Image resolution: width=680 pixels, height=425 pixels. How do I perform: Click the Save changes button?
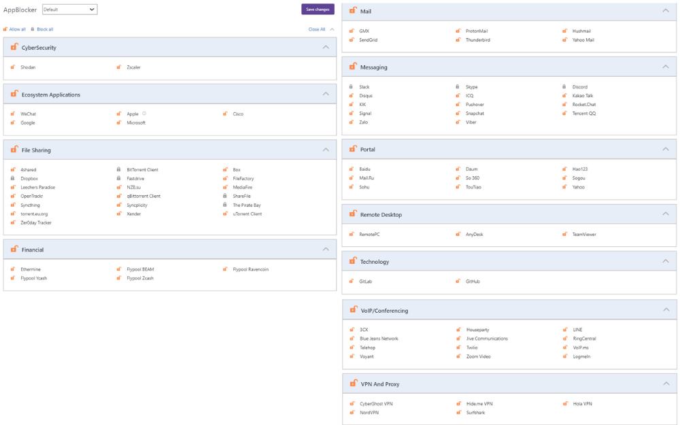(x=318, y=10)
